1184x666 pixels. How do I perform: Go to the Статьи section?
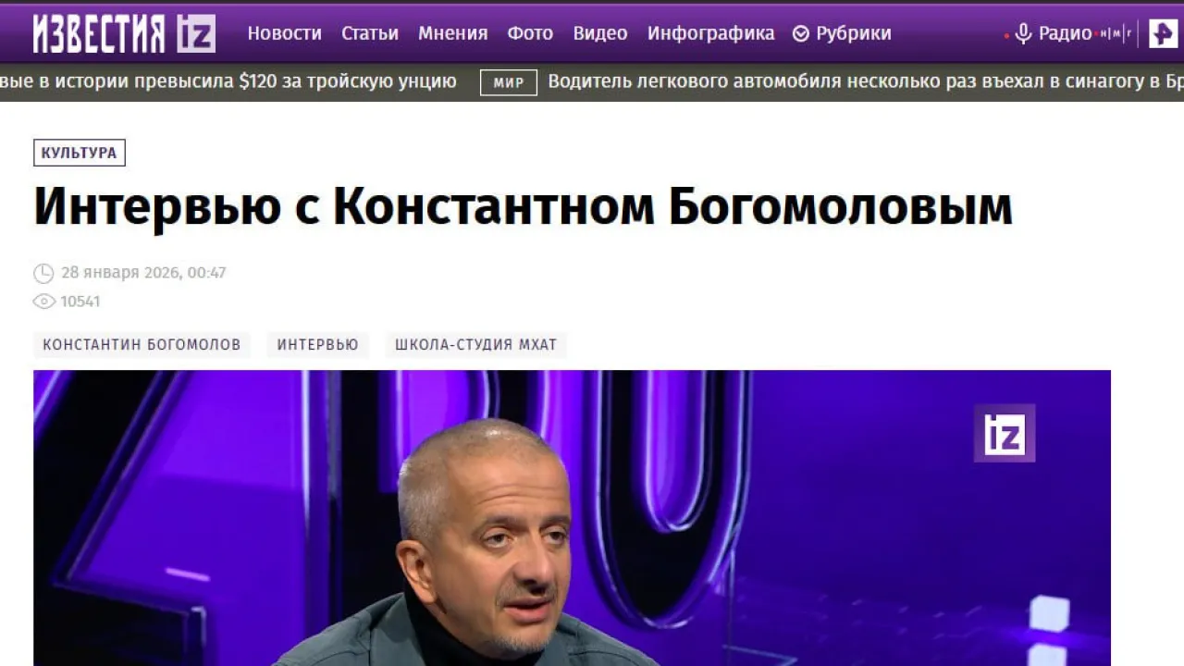pos(370,34)
